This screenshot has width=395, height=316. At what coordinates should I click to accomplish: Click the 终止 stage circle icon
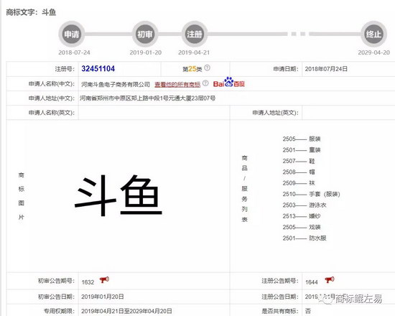[x=373, y=34]
